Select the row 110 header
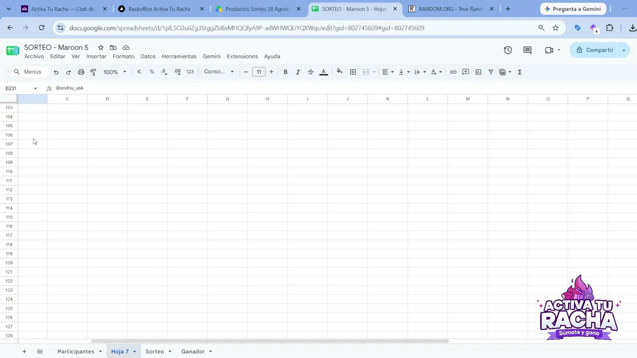This screenshot has width=637, height=358. tap(9, 172)
